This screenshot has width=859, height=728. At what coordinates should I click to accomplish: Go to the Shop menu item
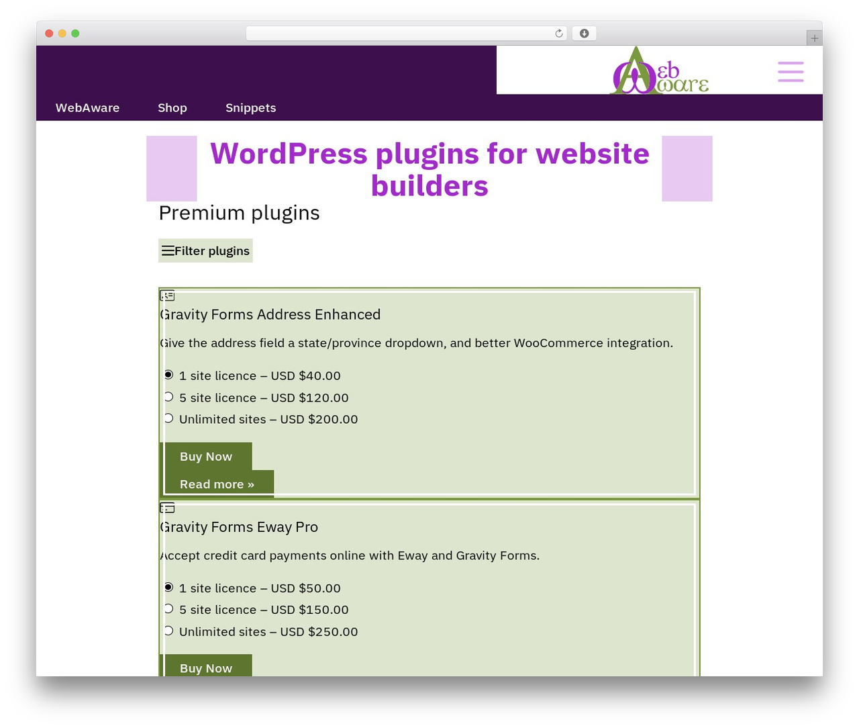click(x=172, y=107)
